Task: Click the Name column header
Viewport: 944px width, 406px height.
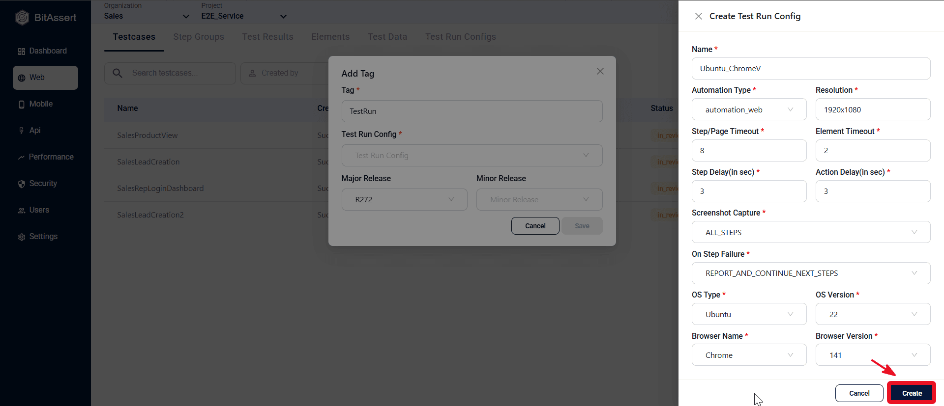Action: pos(127,108)
